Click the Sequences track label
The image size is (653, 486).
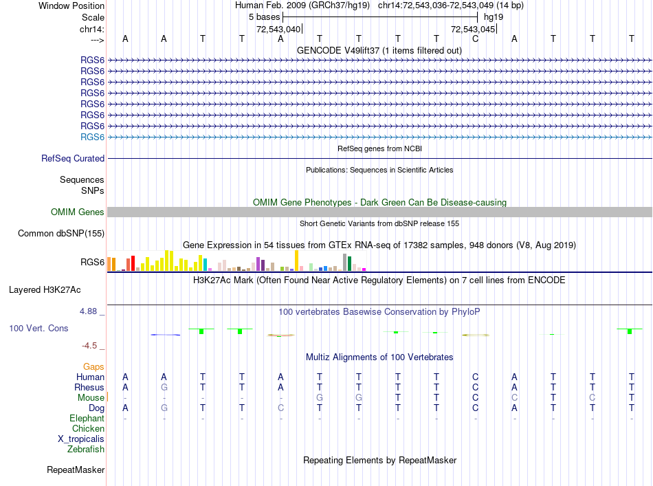(82, 179)
